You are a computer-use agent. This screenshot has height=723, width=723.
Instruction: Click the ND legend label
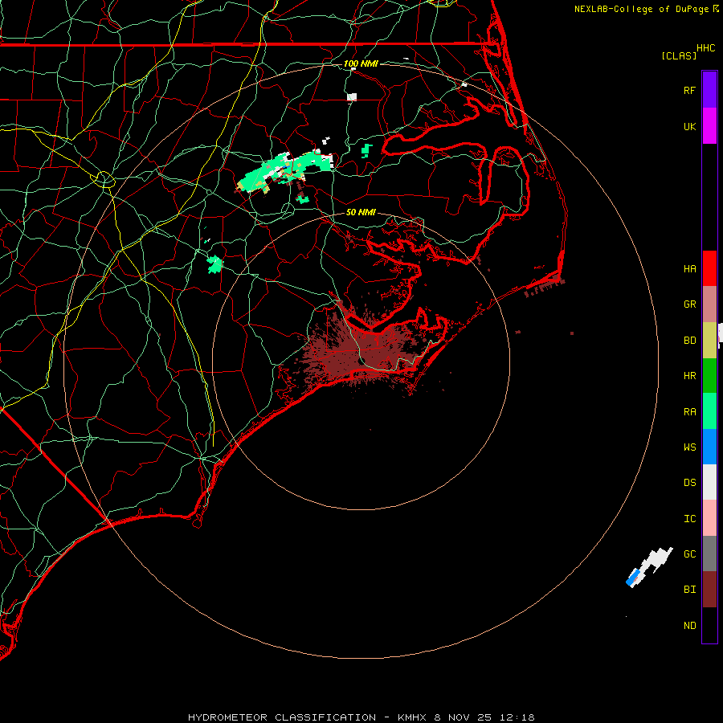pyautogui.click(x=689, y=625)
